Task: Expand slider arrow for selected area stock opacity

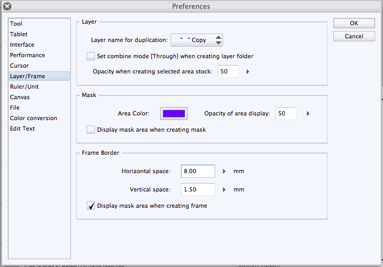Action: click(x=248, y=71)
